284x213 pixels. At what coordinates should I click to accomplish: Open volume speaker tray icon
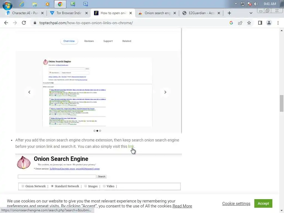click(x=256, y=4)
